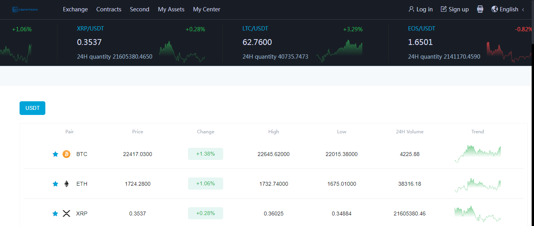Click the pencil icon beside Sign up

tap(444, 9)
